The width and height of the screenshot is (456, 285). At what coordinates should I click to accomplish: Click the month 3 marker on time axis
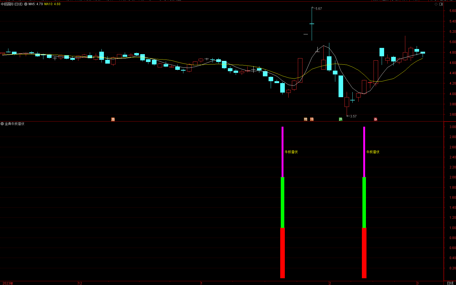tap(417, 283)
